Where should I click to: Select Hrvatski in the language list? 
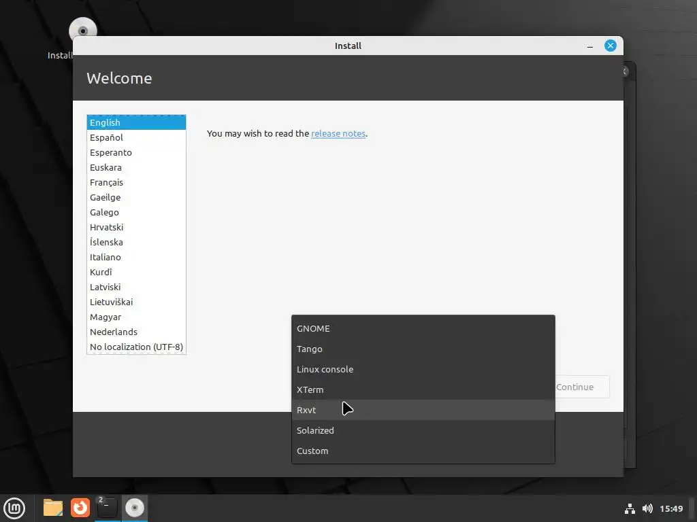pos(136,227)
